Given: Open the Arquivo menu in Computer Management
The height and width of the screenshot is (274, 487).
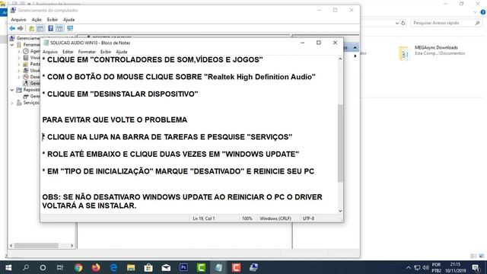Looking at the screenshot, I should (x=18, y=20).
